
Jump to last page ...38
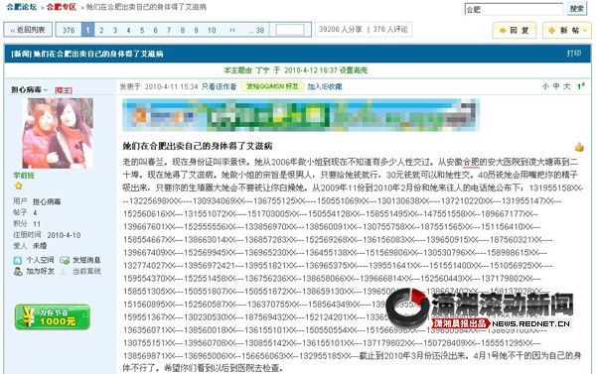click(x=257, y=30)
